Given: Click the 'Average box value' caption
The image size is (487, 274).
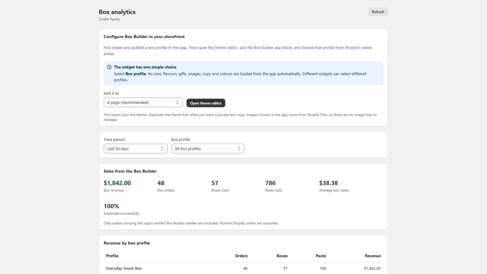Looking at the screenshot, I should click(334, 190).
